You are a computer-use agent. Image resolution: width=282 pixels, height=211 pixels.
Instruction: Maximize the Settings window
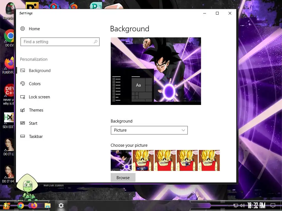coord(217,13)
